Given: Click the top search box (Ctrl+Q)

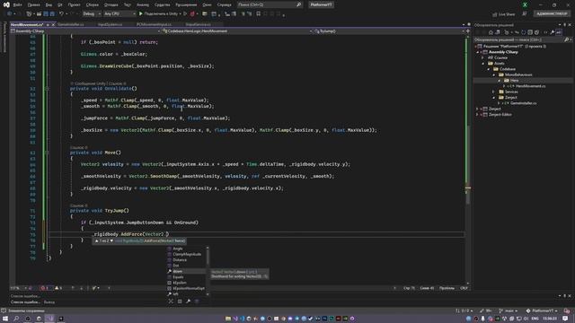Looking at the screenshot, I should (270, 4).
